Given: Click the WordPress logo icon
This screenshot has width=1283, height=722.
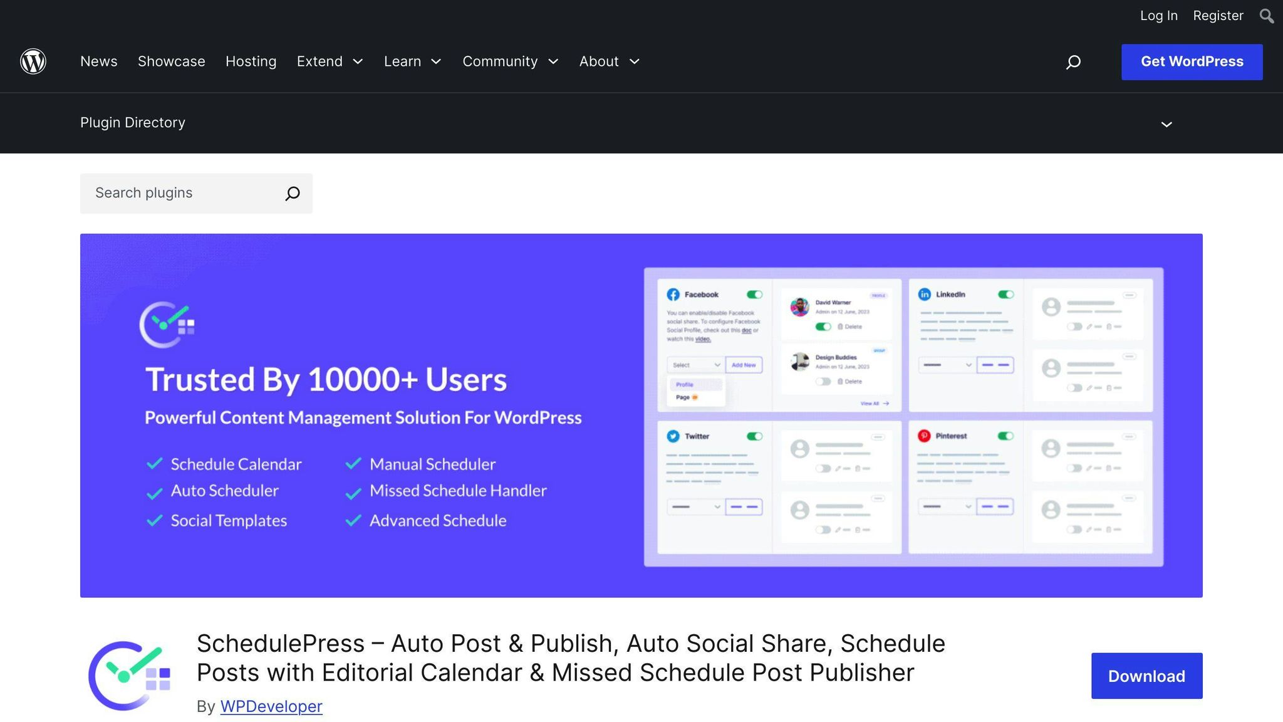Looking at the screenshot, I should point(33,61).
